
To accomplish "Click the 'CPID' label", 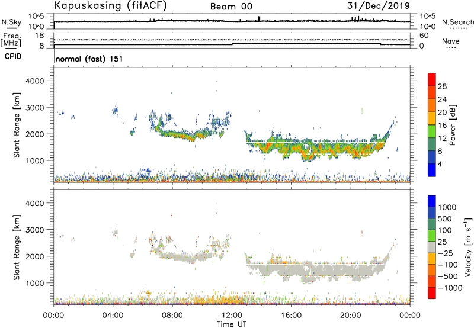I will click(x=13, y=56).
